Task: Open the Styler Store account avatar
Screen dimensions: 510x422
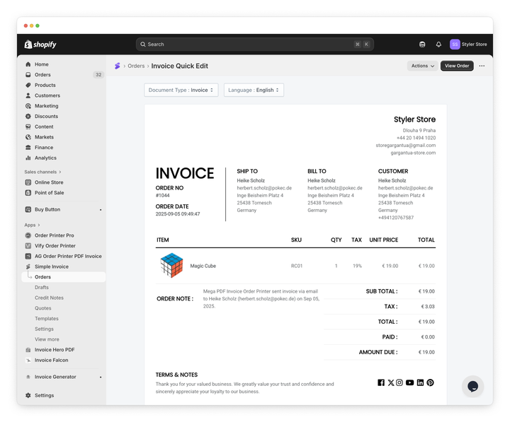Action: click(x=455, y=44)
